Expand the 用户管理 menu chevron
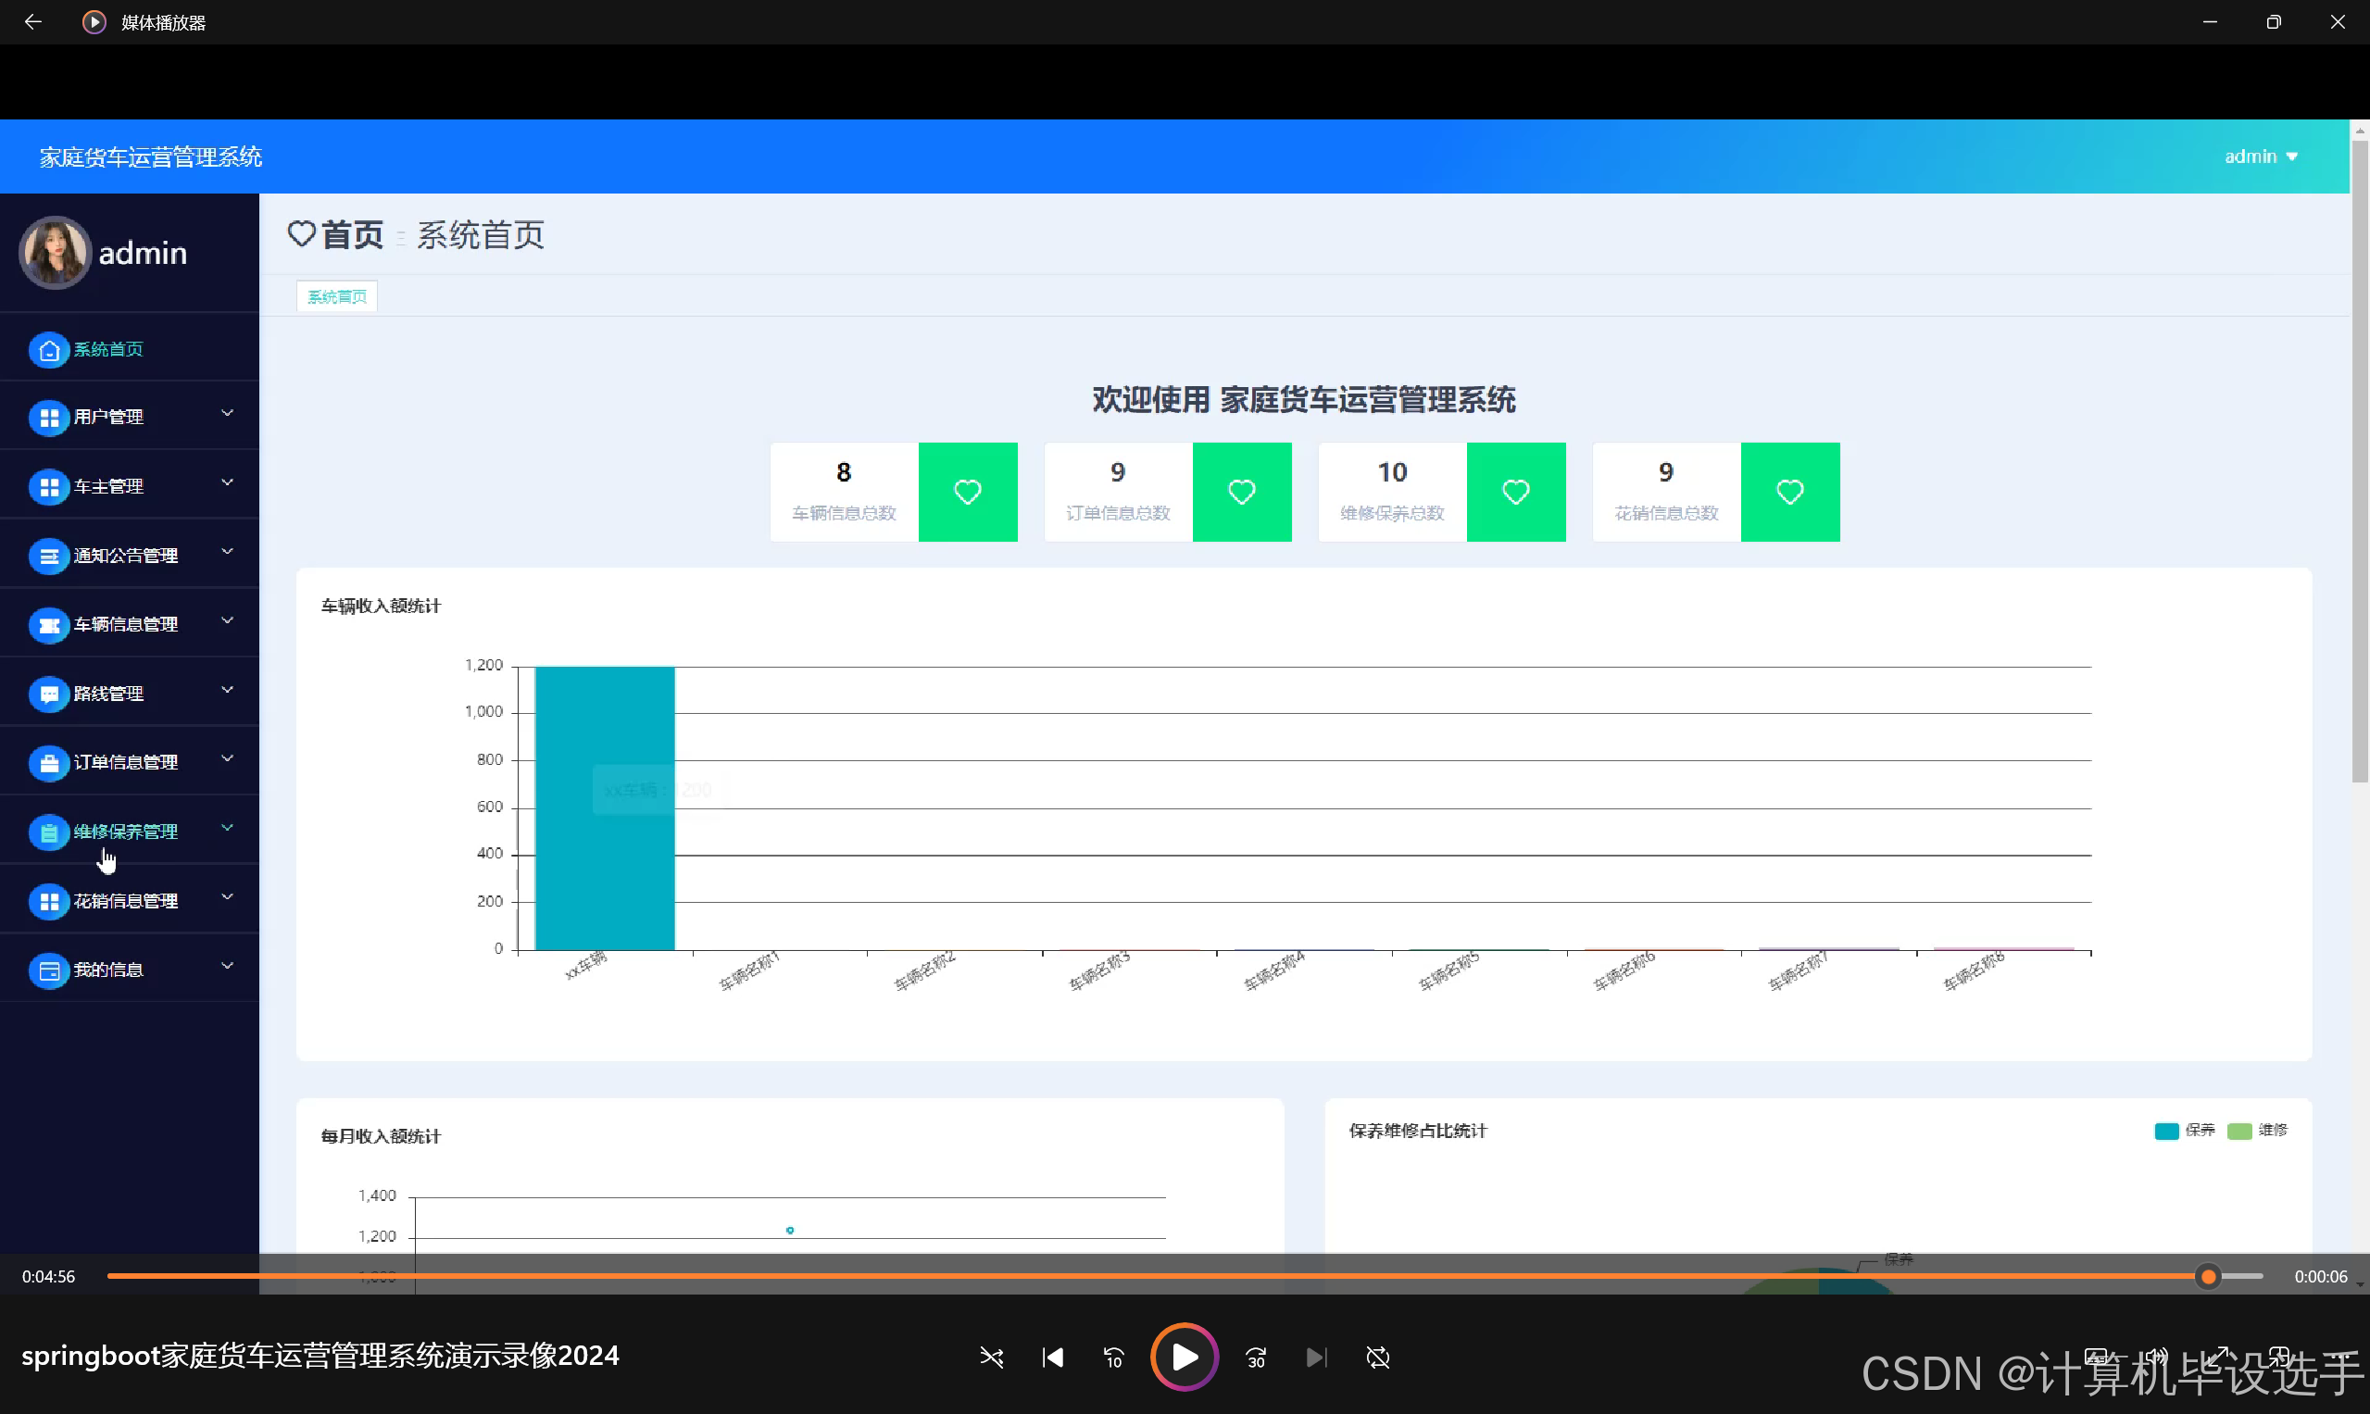This screenshot has width=2370, height=1414. pos(227,414)
